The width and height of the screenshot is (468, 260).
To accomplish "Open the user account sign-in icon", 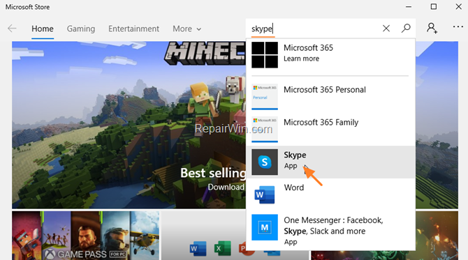I will (x=432, y=28).
